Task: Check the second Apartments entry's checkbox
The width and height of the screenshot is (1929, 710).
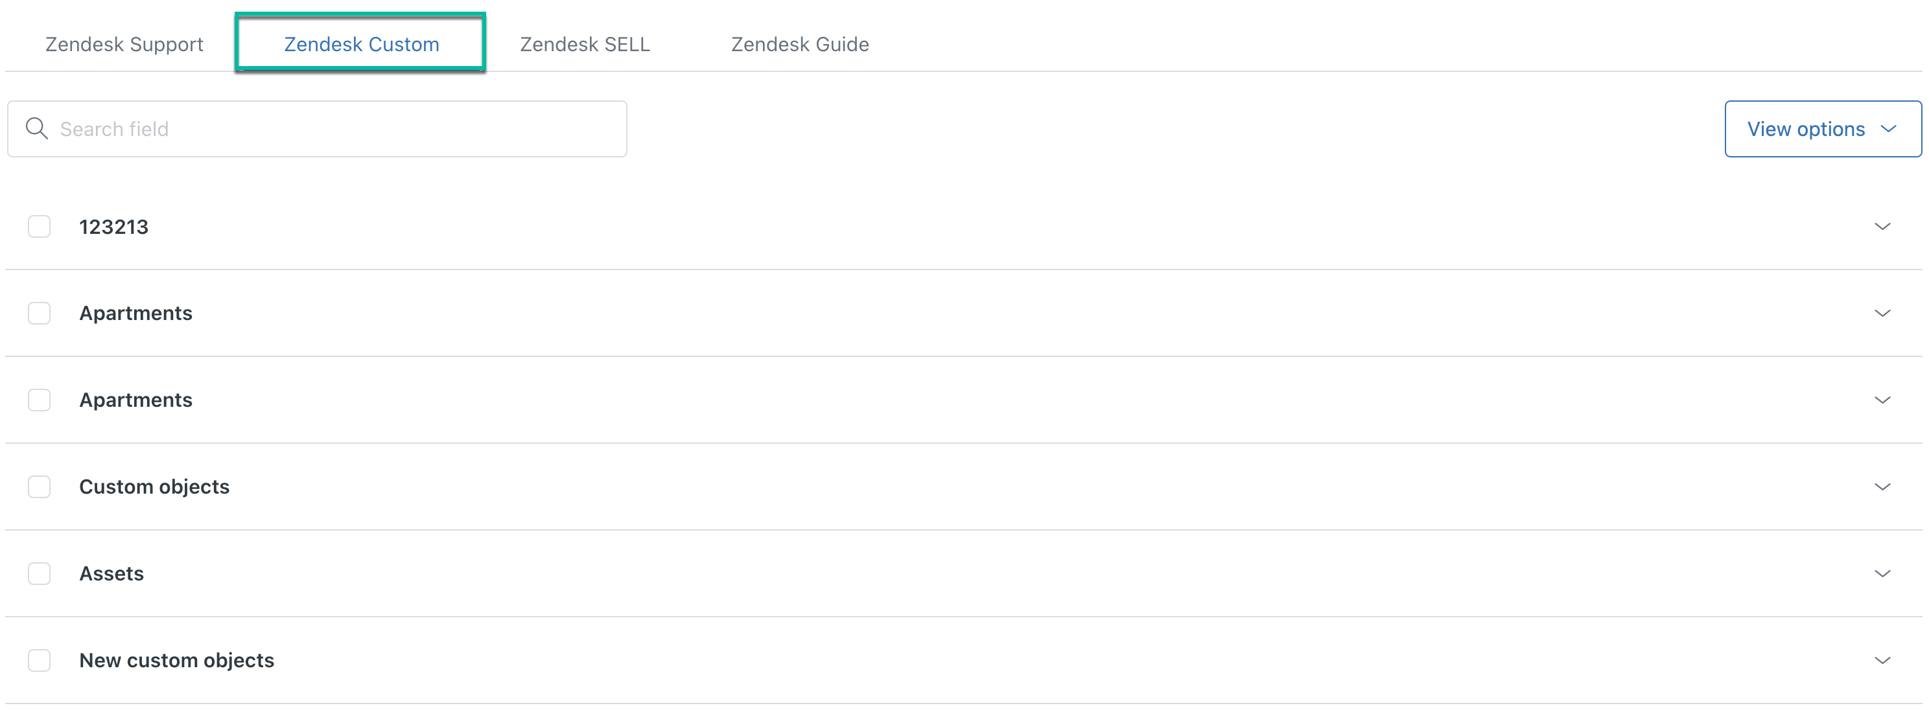Action: pyautogui.click(x=39, y=400)
